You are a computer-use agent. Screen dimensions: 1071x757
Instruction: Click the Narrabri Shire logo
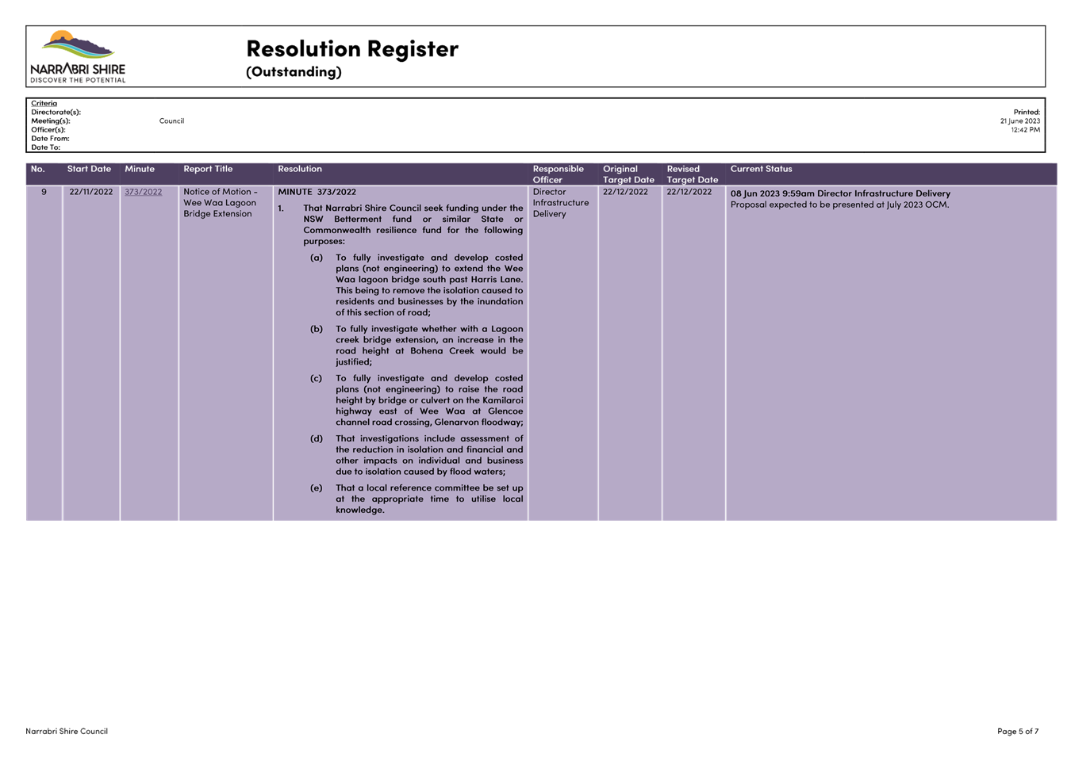tap(78, 56)
